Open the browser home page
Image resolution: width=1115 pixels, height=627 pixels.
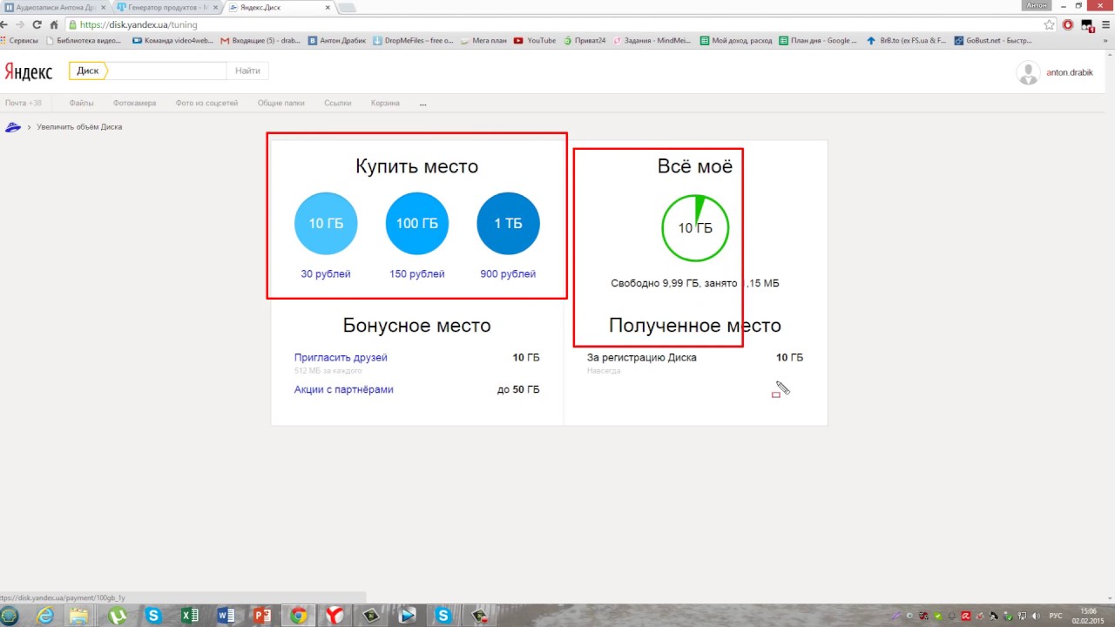(x=55, y=24)
